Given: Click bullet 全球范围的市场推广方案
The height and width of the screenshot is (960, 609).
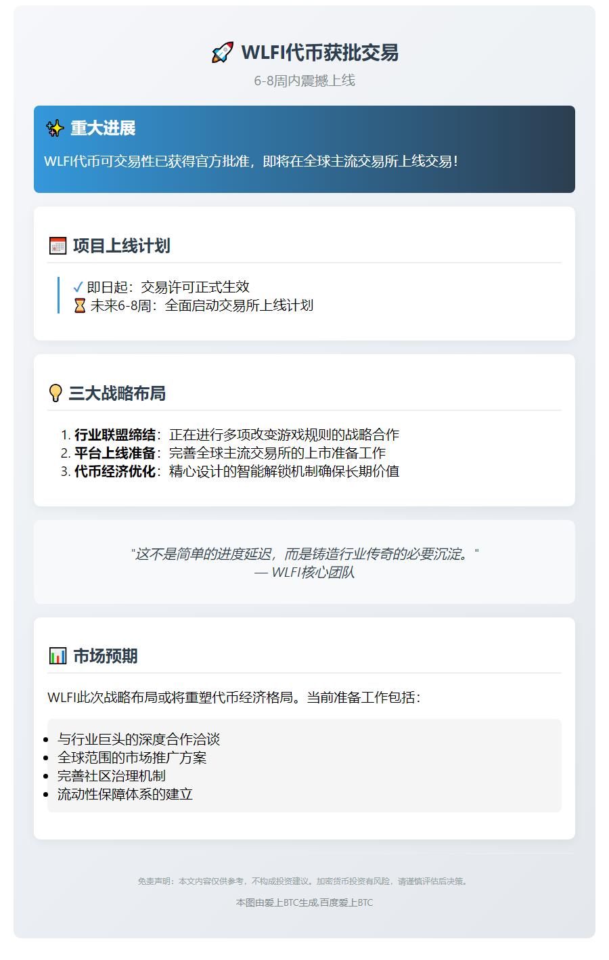Looking at the screenshot, I should click(132, 758).
